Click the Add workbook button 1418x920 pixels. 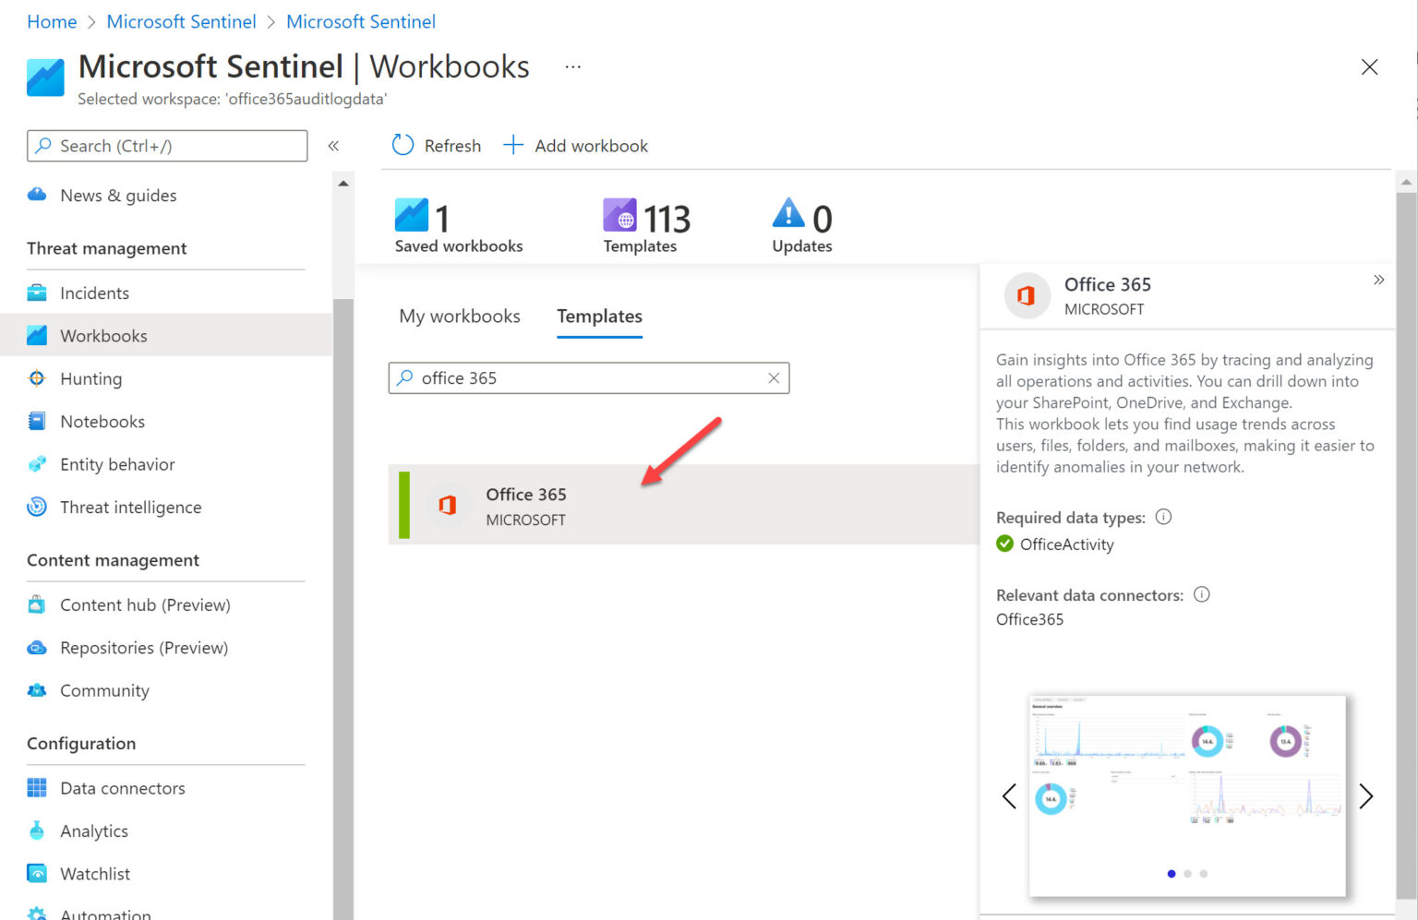coord(574,145)
